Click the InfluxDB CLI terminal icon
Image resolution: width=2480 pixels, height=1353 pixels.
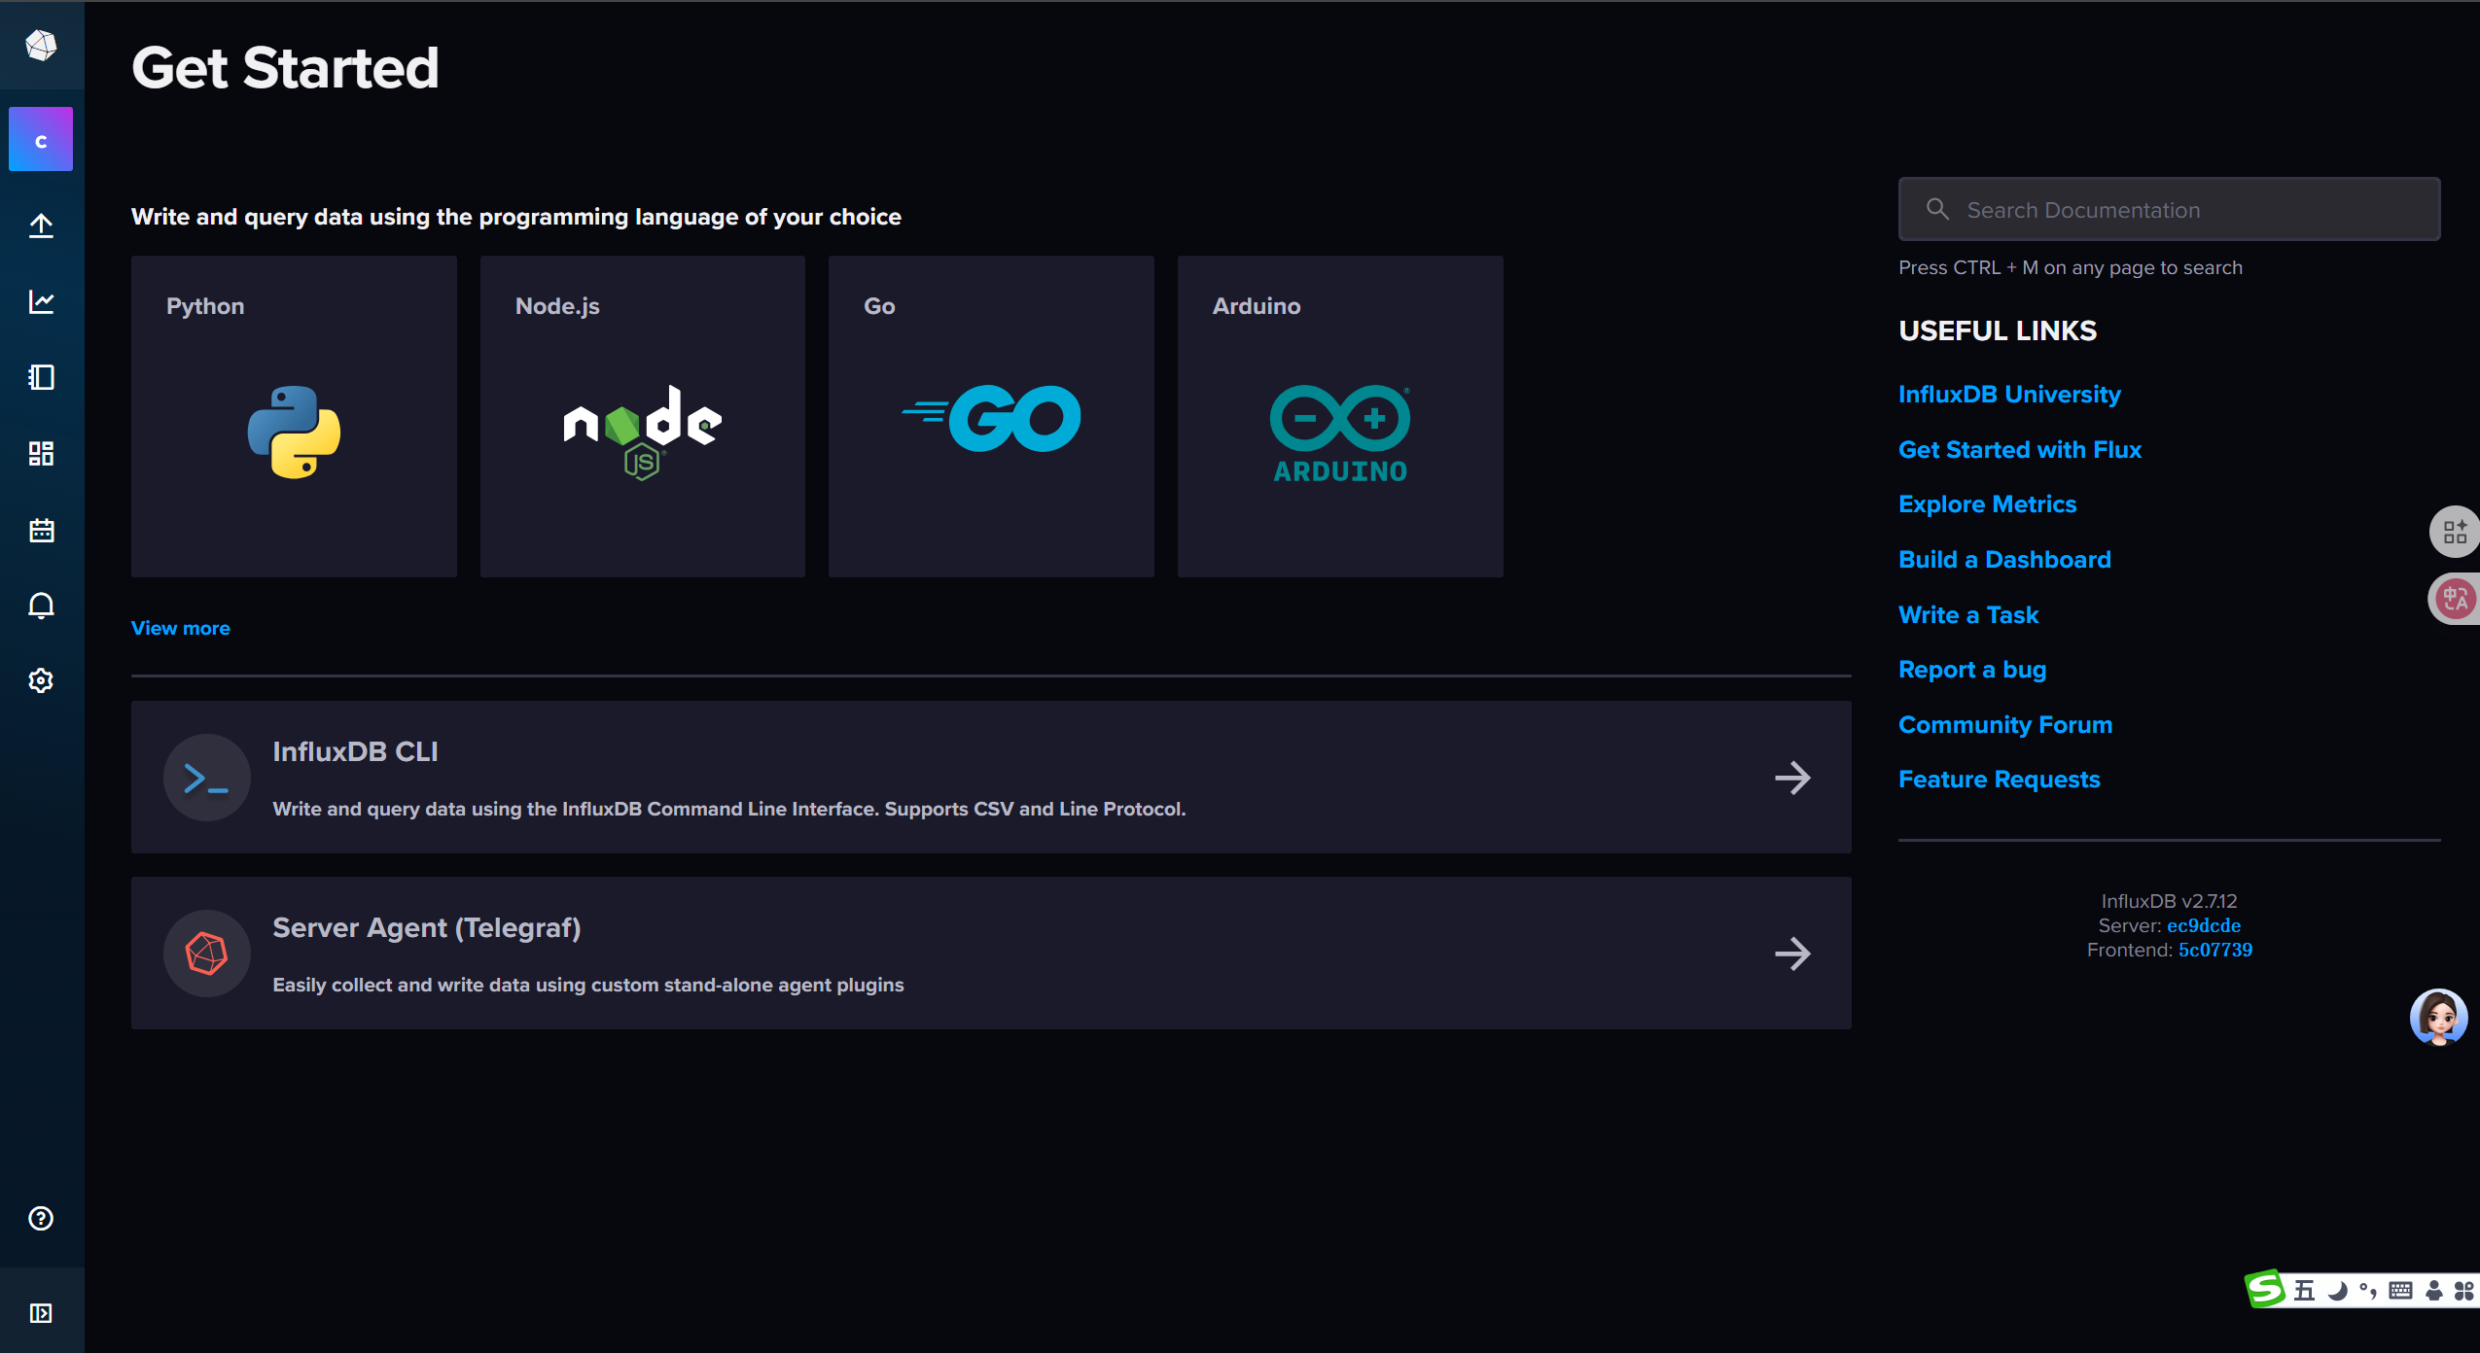point(206,778)
